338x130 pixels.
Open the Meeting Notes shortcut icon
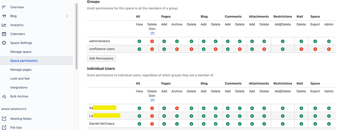coord(4,119)
